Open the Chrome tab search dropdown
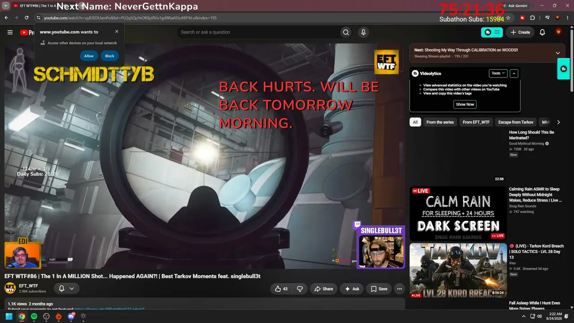 click(6, 6)
